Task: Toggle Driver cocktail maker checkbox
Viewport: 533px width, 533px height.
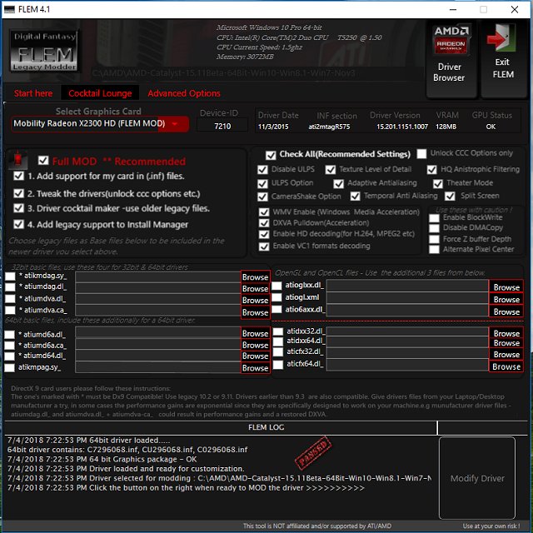Action: tap(18, 207)
